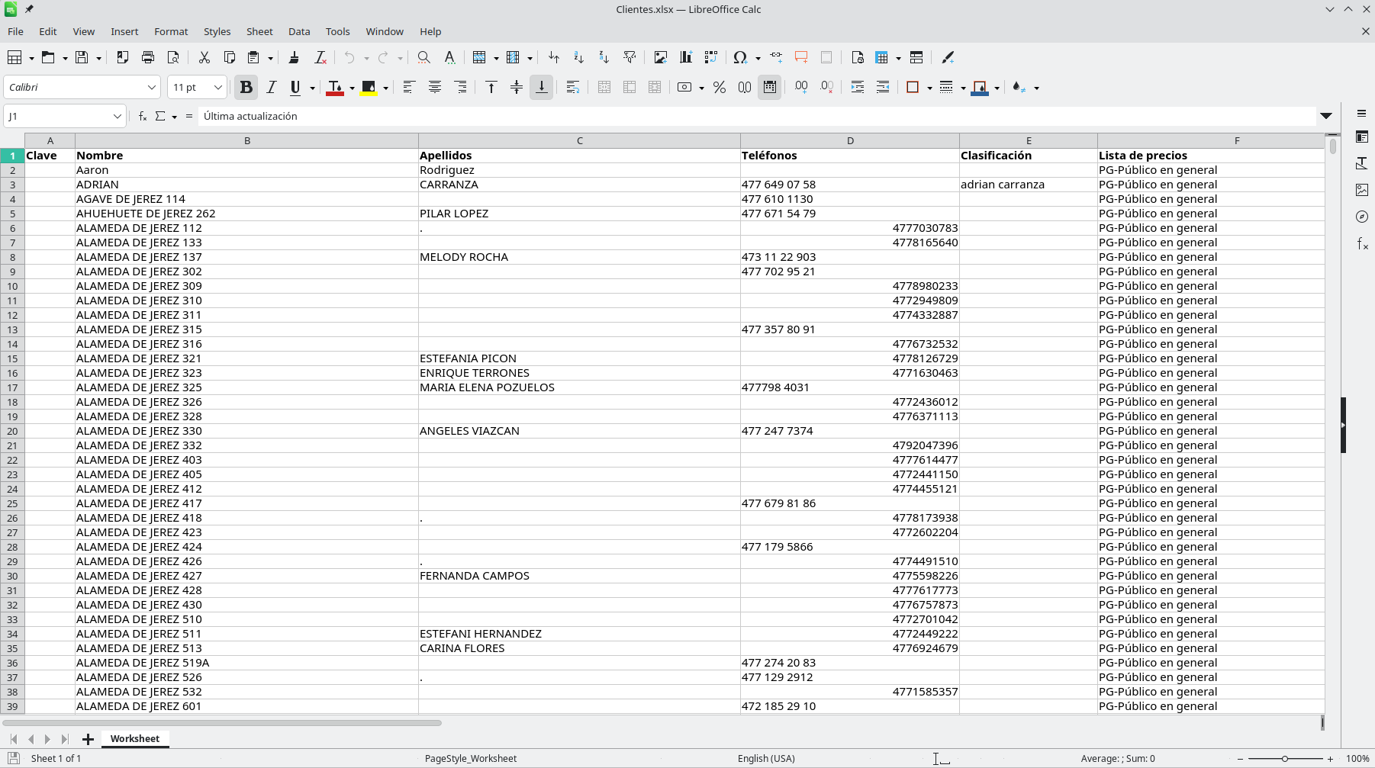The width and height of the screenshot is (1375, 768).
Task: Open Find & Replace magnifier icon
Action: click(x=423, y=57)
